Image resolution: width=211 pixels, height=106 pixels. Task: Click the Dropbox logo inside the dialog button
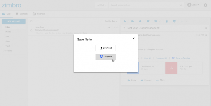pyautogui.click(x=101, y=57)
